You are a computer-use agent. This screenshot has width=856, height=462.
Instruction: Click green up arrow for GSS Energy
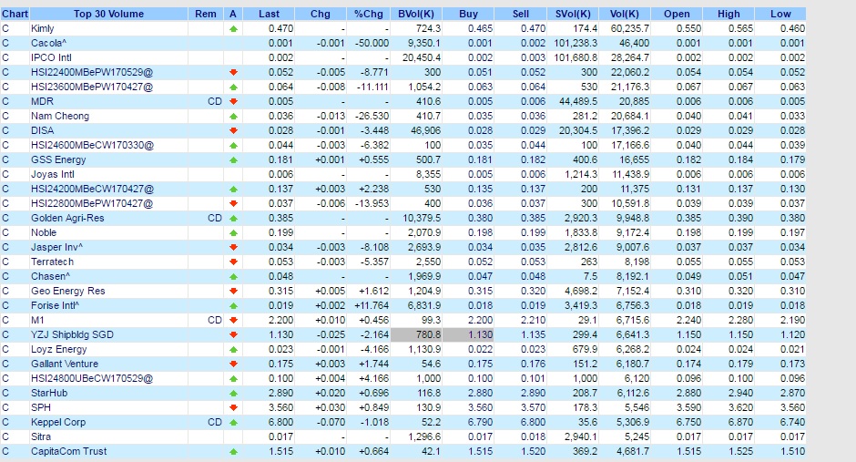[233, 160]
